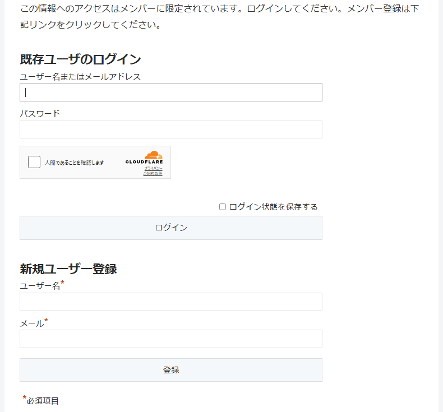Open the Cloudflare ご契約条件 link
Viewport: 443px width, 412px height.
point(153,174)
